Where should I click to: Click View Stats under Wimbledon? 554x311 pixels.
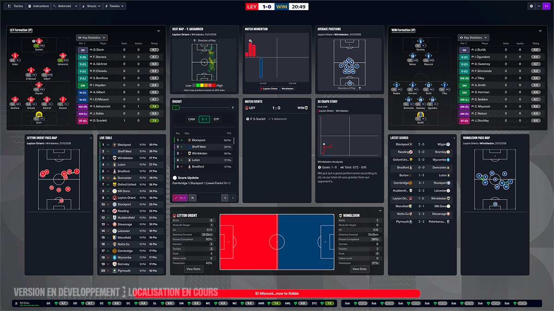point(360,269)
